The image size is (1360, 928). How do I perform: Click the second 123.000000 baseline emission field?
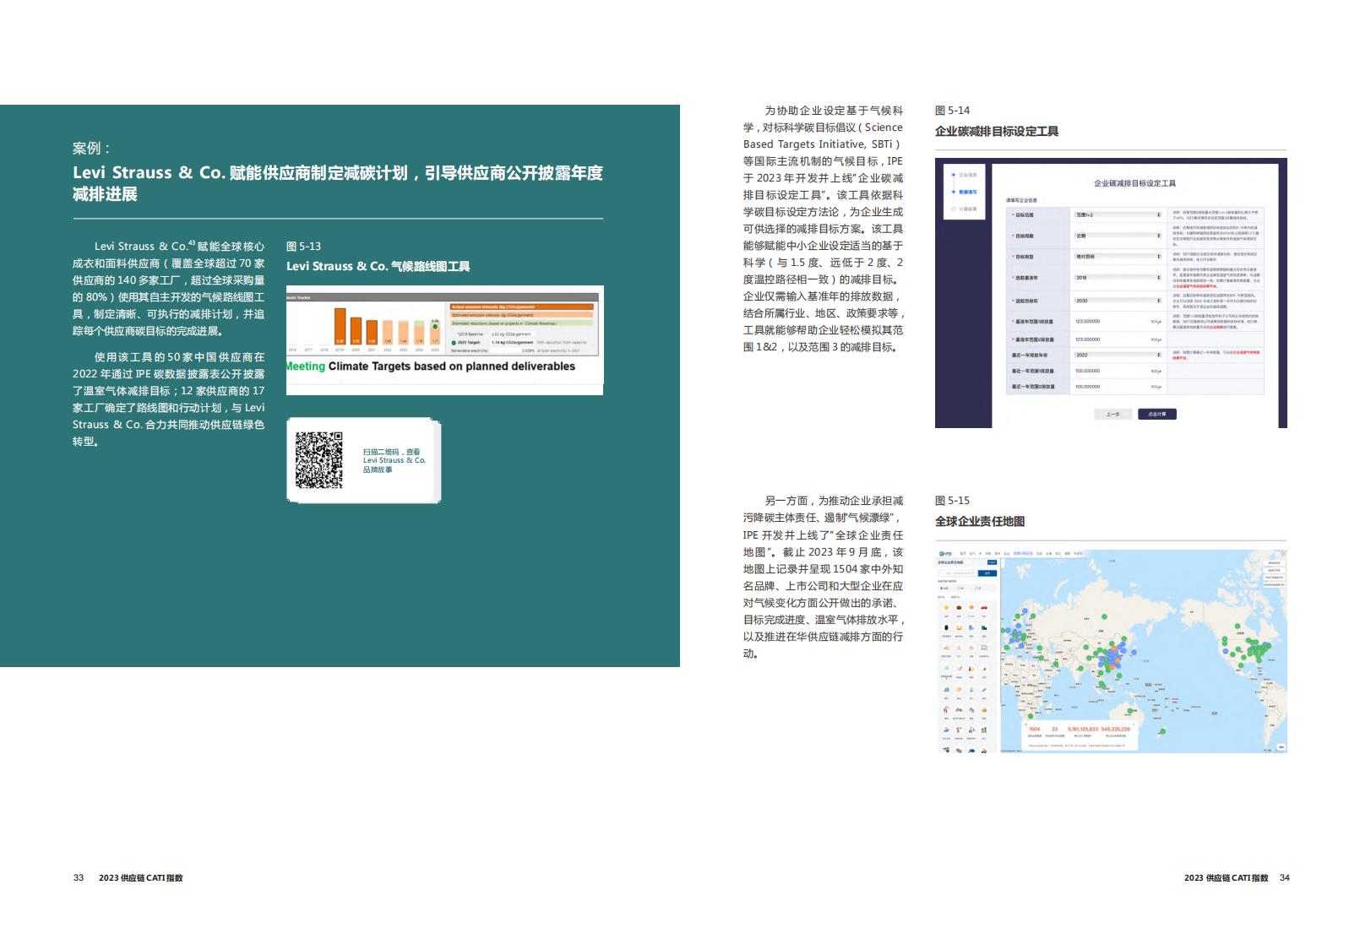[1118, 339]
